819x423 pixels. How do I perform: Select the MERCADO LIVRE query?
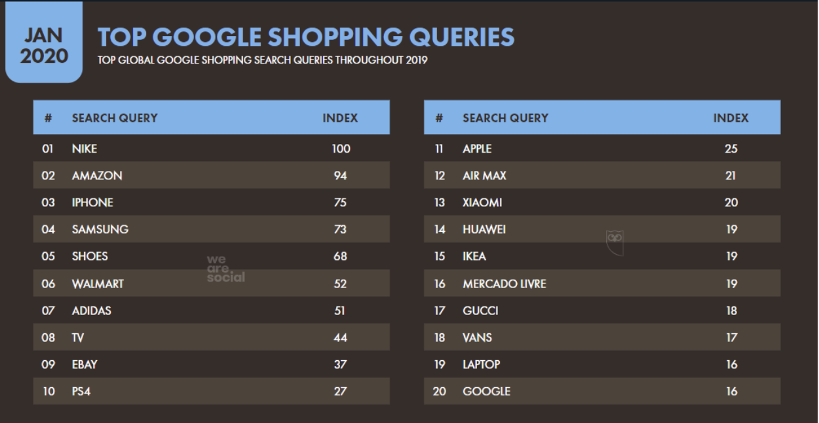[x=504, y=284]
